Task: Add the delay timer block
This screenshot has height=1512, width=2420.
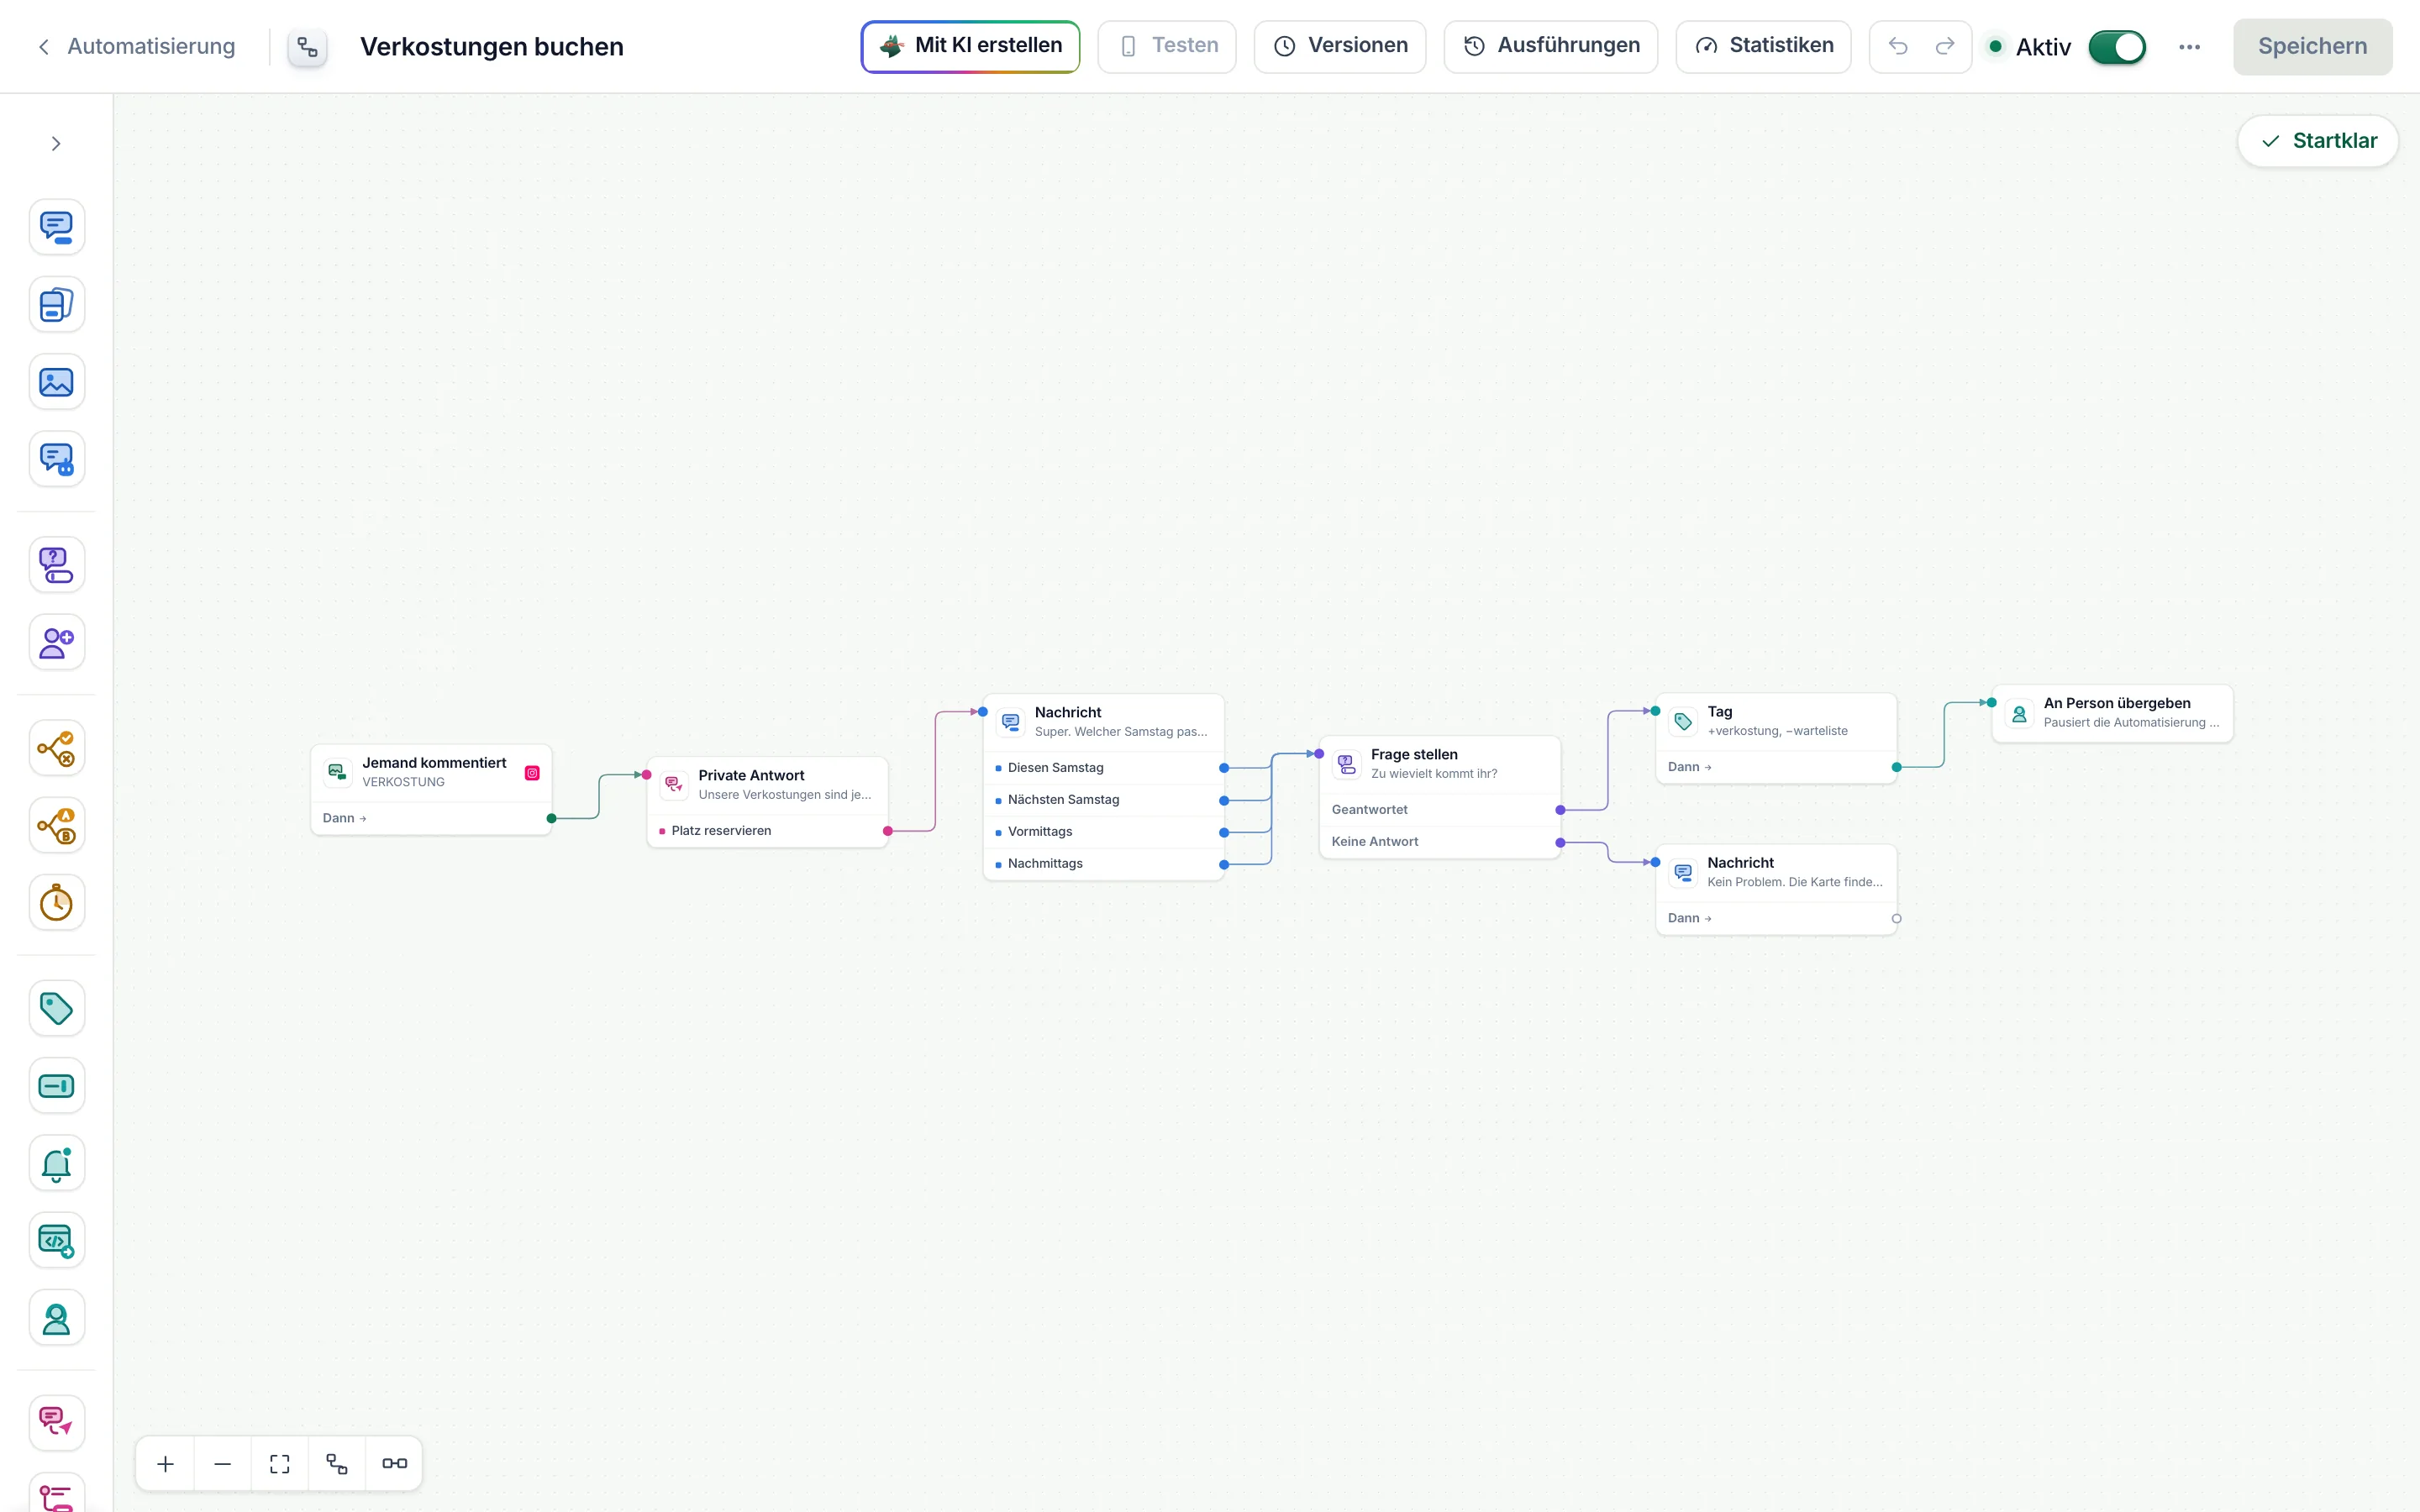Action: click(x=56, y=903)
